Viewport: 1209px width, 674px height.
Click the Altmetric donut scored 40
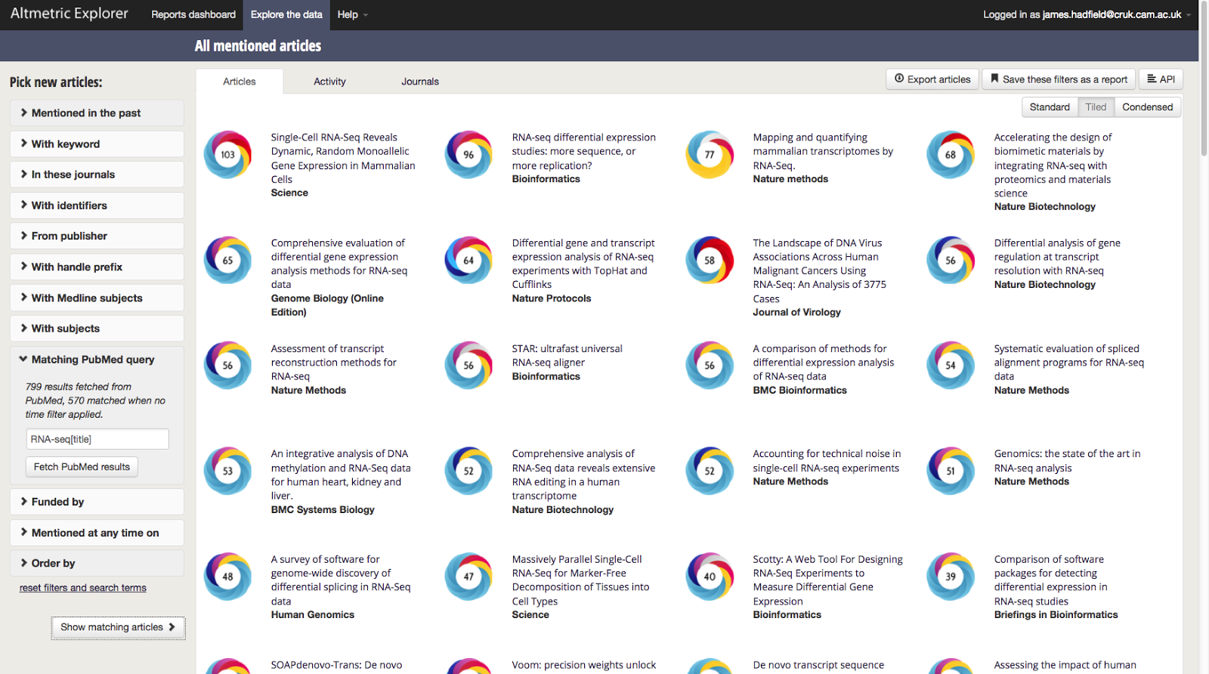(710, 577)
